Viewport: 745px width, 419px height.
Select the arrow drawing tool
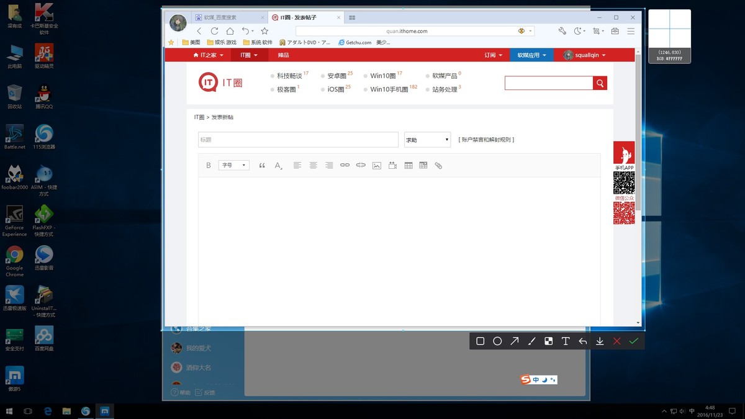pyautogui.click(x=515, y=341)
